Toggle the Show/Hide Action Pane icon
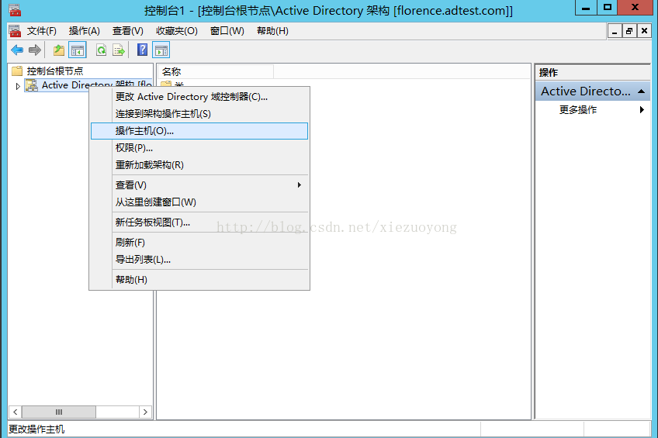Viewport: 658px width, 438px height. coord(161,50)
